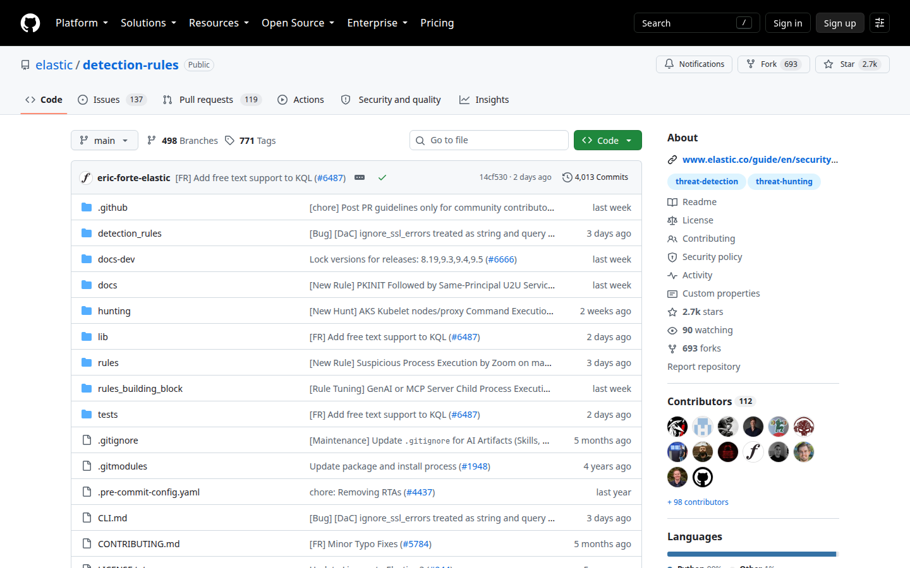Click the tag icon next to 771 Tags
Image resolution: width=910 pixels, height=568 pixels.
[230, 140]
